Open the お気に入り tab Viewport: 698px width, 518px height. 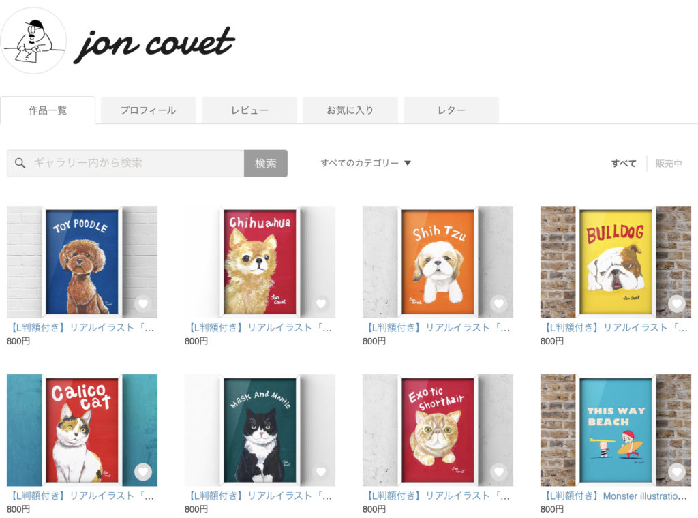tap(350, 110)
